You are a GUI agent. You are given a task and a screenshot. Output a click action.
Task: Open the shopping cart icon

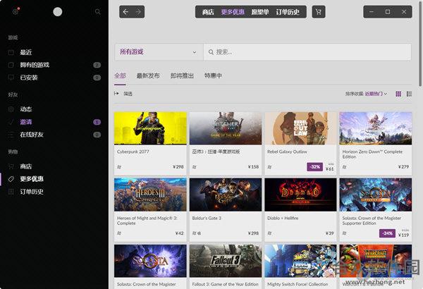click(x=319, y=12)
